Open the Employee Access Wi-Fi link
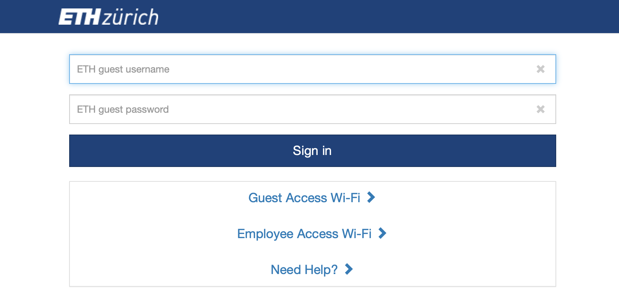 click(x=304, y=234)
